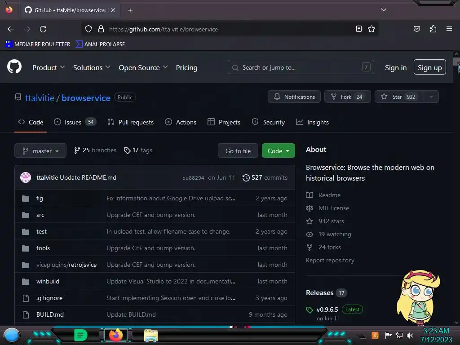Image resolution: width=460 pixels, height=345 pixels.
Task: Click the Windows Start orb
Action: 12,335
